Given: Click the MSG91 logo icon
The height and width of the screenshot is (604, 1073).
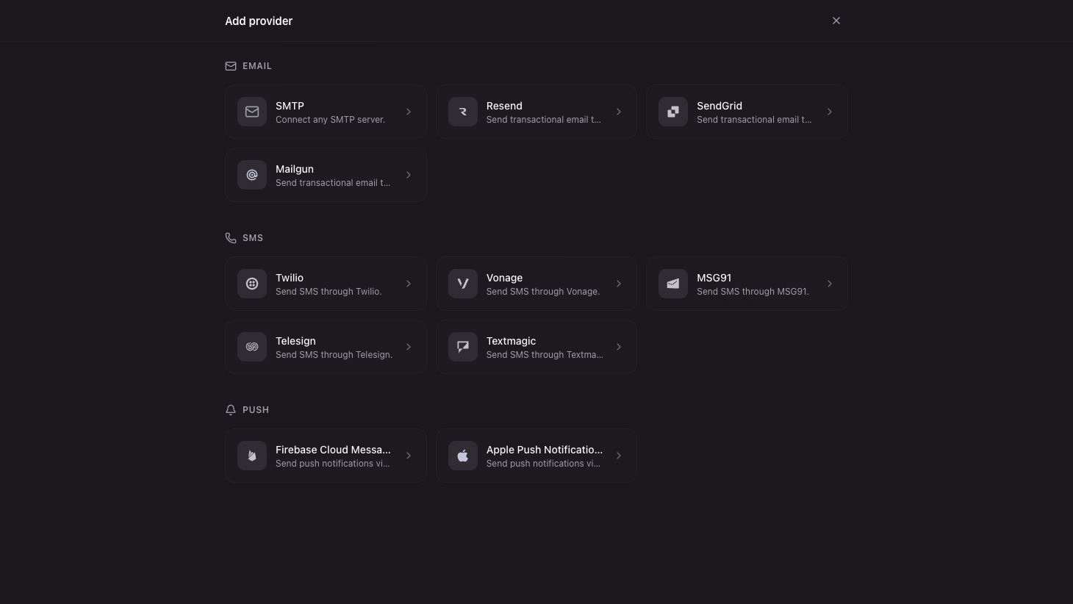Looking at the screenshot, I should (673, 284).
